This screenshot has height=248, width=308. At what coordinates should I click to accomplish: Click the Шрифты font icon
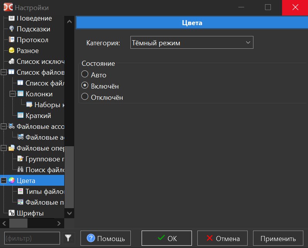(x=12, y=213)
